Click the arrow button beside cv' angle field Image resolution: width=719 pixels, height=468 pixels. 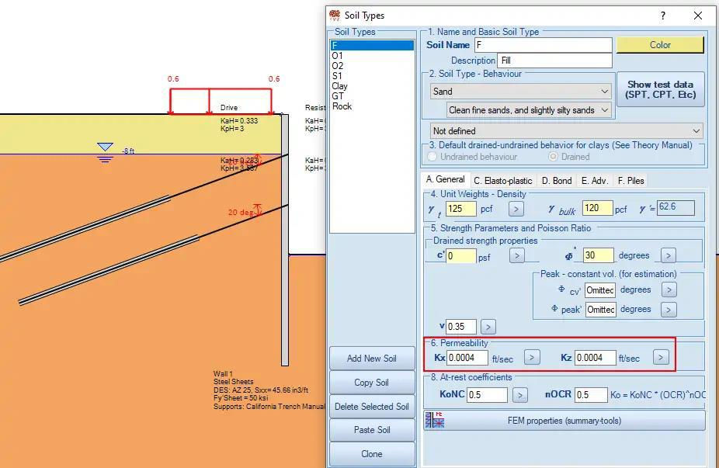[x=669, y=289]
